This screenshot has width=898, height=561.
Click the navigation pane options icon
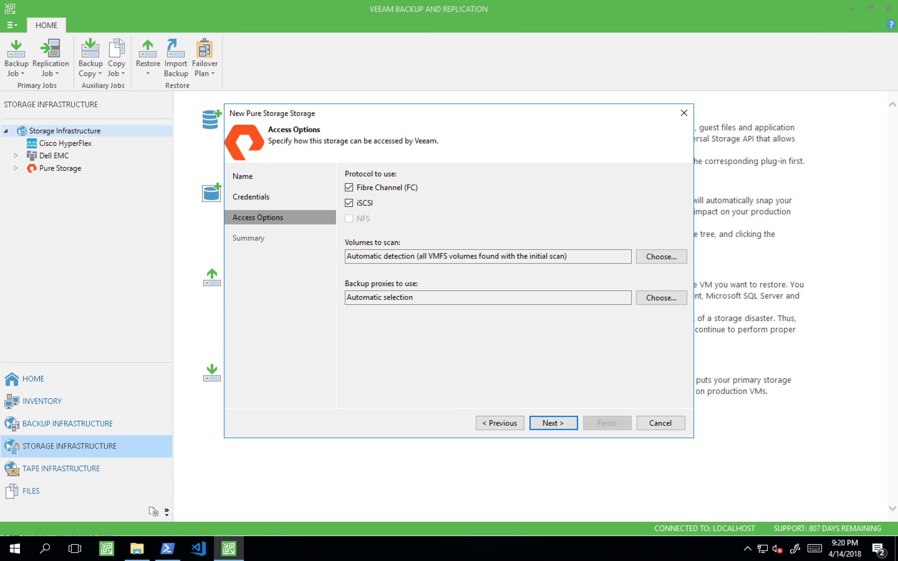[154, 512]
